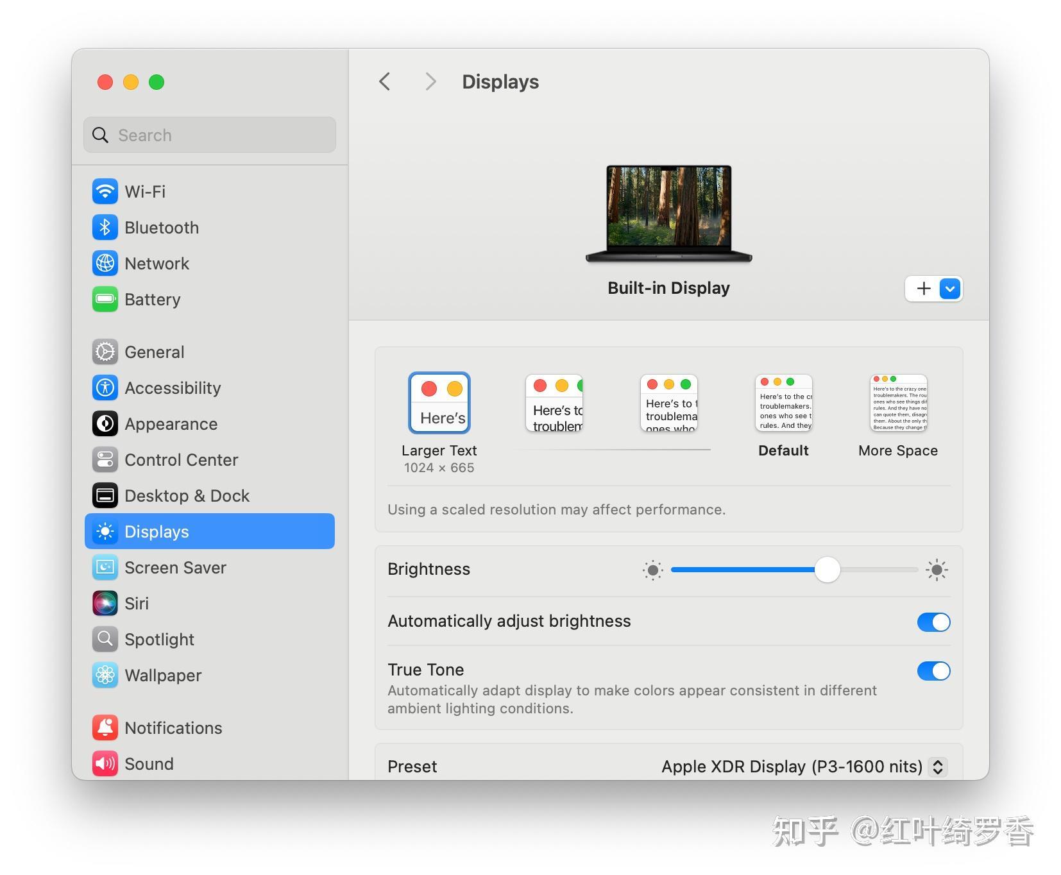Select Bluetooth from the sidebar
Viewport: 1061px width, 875px height.
click(x=162, y=227)
